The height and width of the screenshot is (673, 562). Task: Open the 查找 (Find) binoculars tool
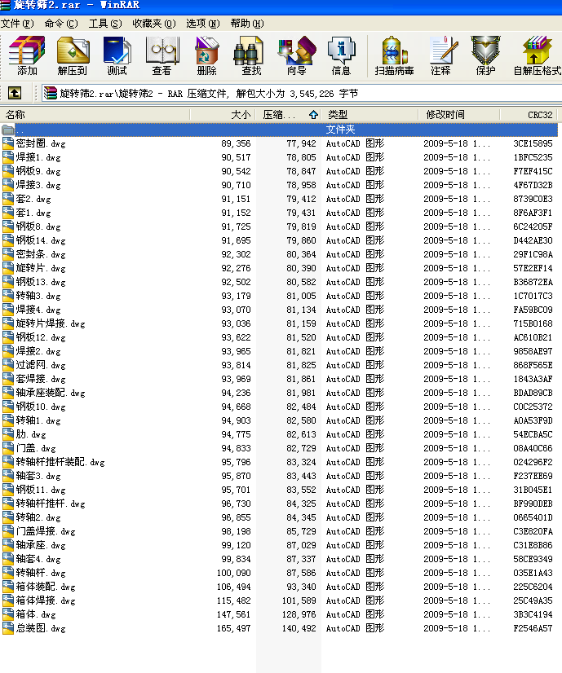pos(251,55)
